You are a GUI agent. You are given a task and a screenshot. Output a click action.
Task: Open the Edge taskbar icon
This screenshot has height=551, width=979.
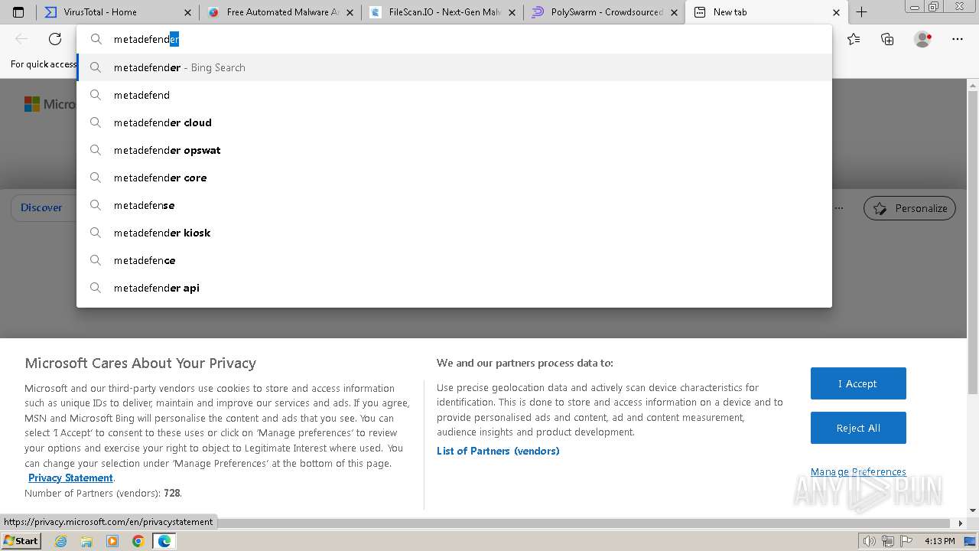tap(164, 541)
